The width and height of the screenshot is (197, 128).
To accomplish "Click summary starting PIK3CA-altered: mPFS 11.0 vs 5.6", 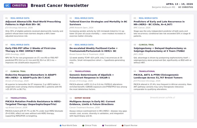I will coord(98,87).
